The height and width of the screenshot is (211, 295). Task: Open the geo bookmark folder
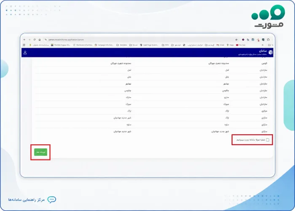[x=176, y=45]
